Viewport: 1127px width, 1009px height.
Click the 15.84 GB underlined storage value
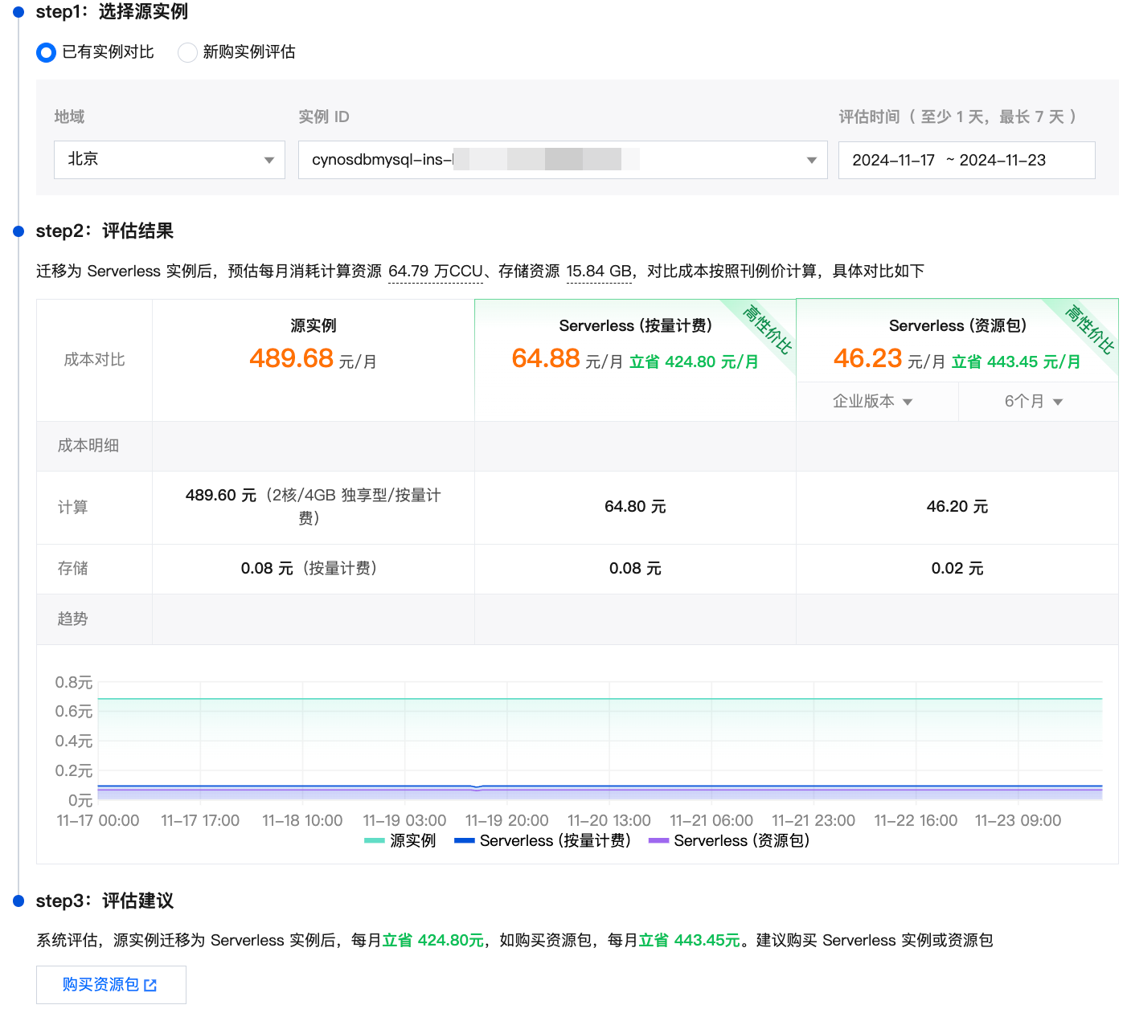(x=599, y=272)
